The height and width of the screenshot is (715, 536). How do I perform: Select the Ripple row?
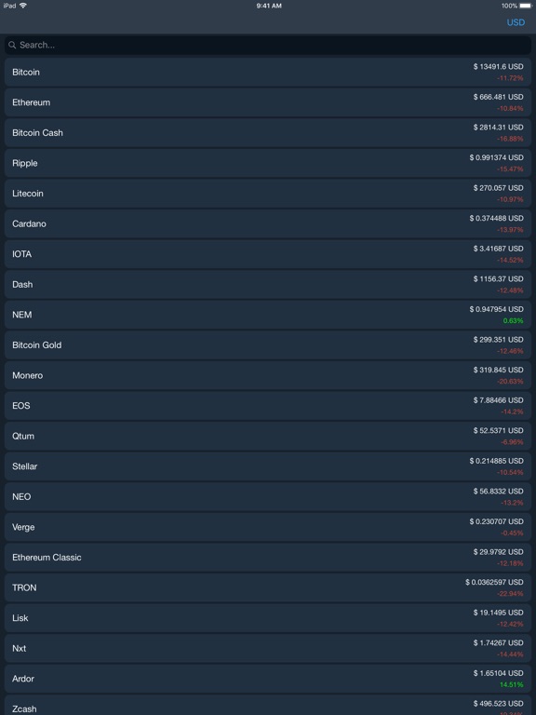[x=268, y=163]
